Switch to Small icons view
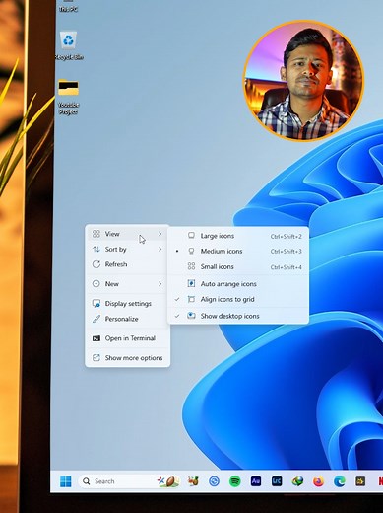Screen dimensions: 383x513 click(x=238, y=266)
